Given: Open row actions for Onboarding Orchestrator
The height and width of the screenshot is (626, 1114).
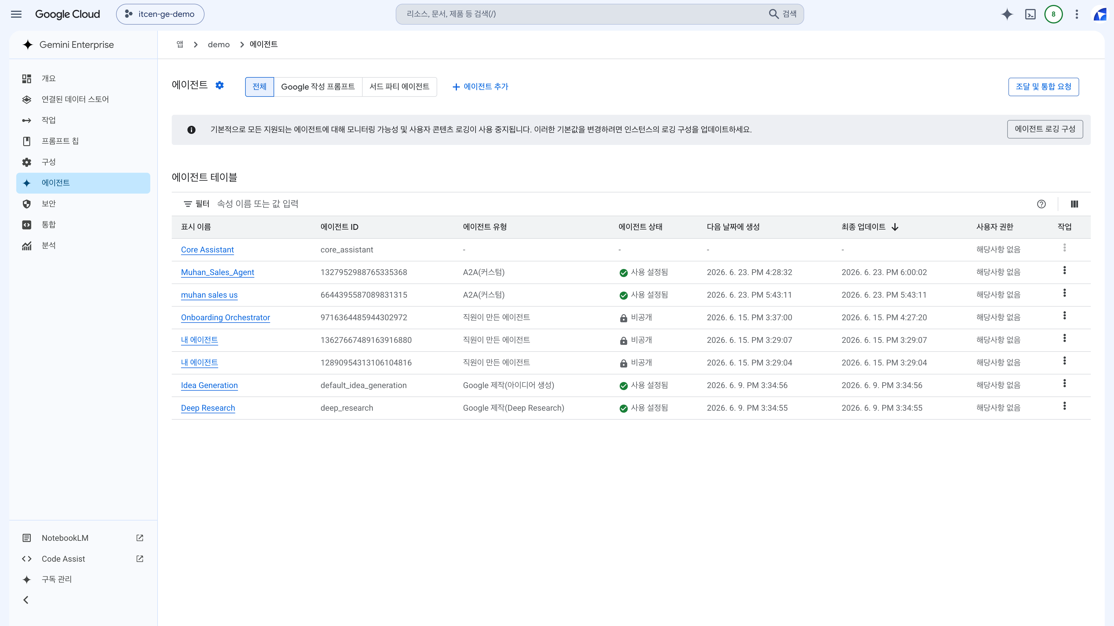Looking at the screenshot, I should tap(1065, 315).
